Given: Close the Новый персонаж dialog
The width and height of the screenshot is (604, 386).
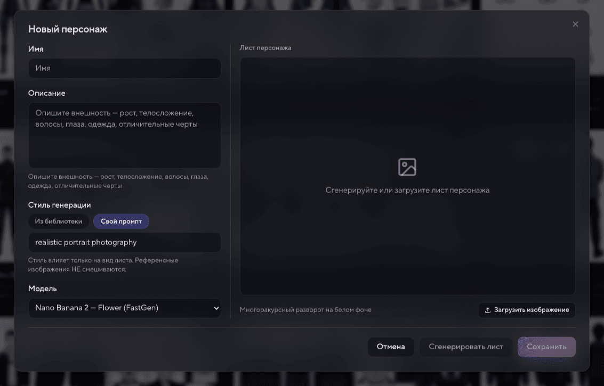Looking at the screenshot, I should (x=575, y=24).
